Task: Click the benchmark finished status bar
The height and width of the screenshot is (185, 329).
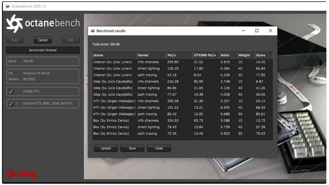Action: 43,50
